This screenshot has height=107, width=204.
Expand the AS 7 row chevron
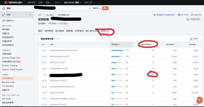click(46, 75)
